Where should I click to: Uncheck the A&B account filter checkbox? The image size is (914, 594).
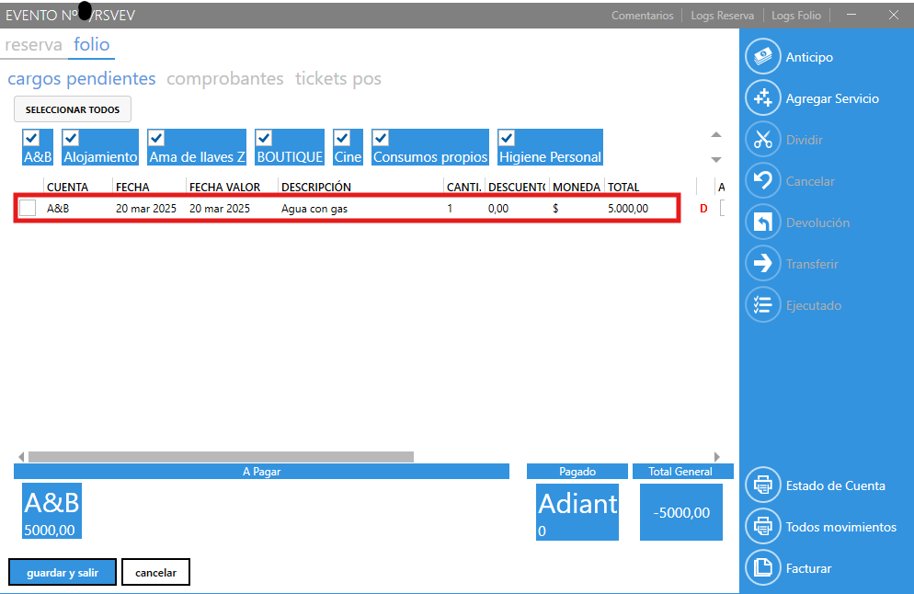31,138
